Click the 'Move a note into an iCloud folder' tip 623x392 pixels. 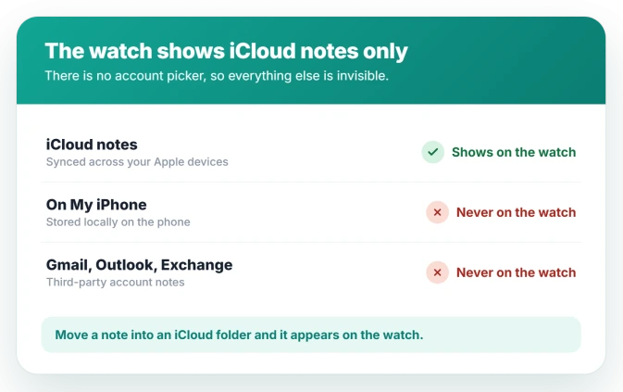coord(311,335)
